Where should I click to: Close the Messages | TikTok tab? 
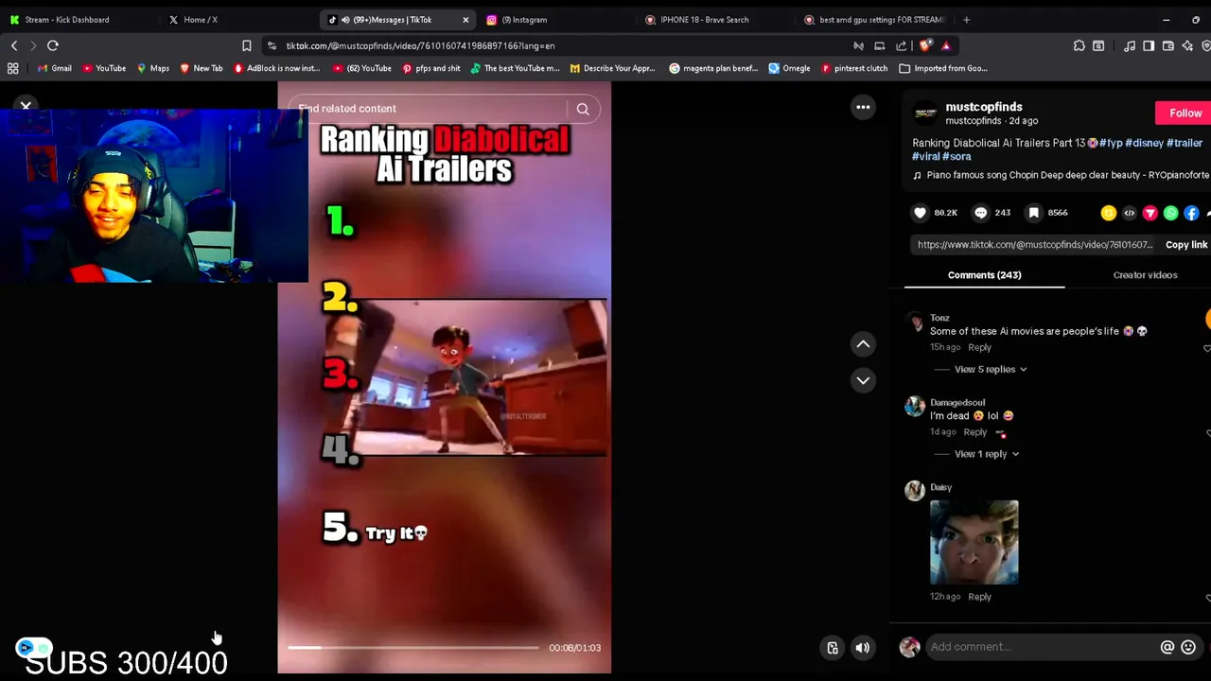click(465, 19)
